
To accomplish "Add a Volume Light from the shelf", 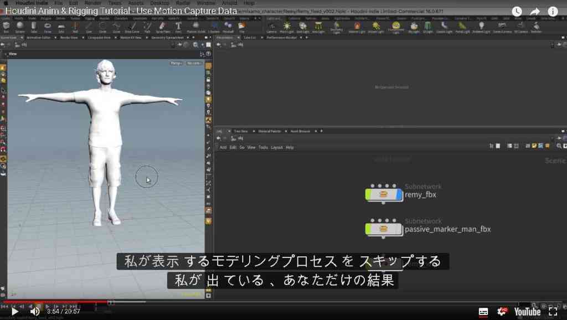I will pos(357,27).
